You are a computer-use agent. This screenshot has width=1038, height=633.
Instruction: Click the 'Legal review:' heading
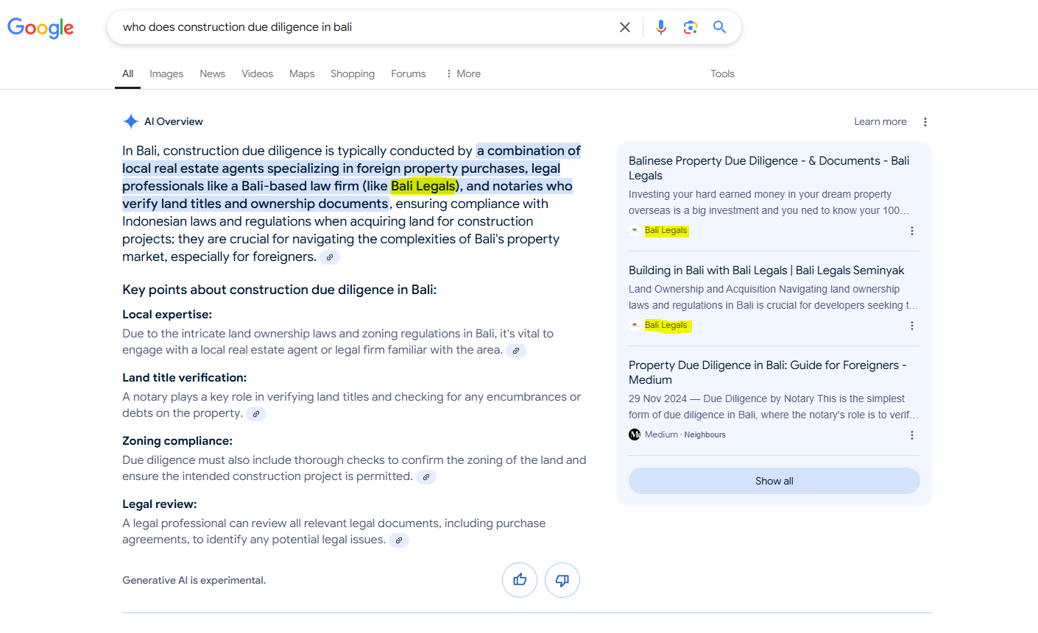coord(160,504)
